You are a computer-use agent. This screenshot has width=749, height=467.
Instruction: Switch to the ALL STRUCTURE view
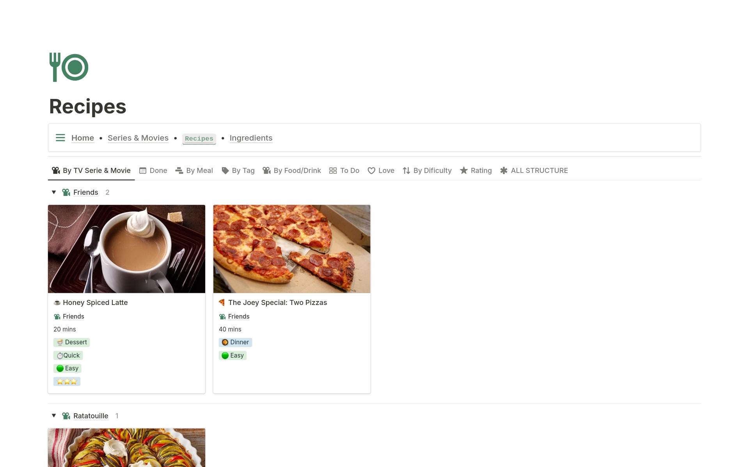tap(540, 170)
